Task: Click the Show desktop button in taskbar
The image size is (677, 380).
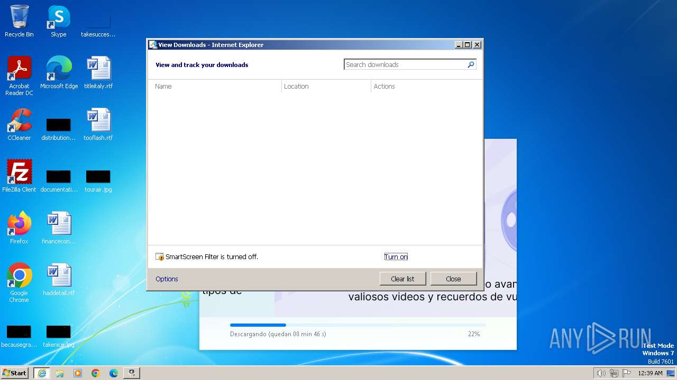Action: point(671,373)
